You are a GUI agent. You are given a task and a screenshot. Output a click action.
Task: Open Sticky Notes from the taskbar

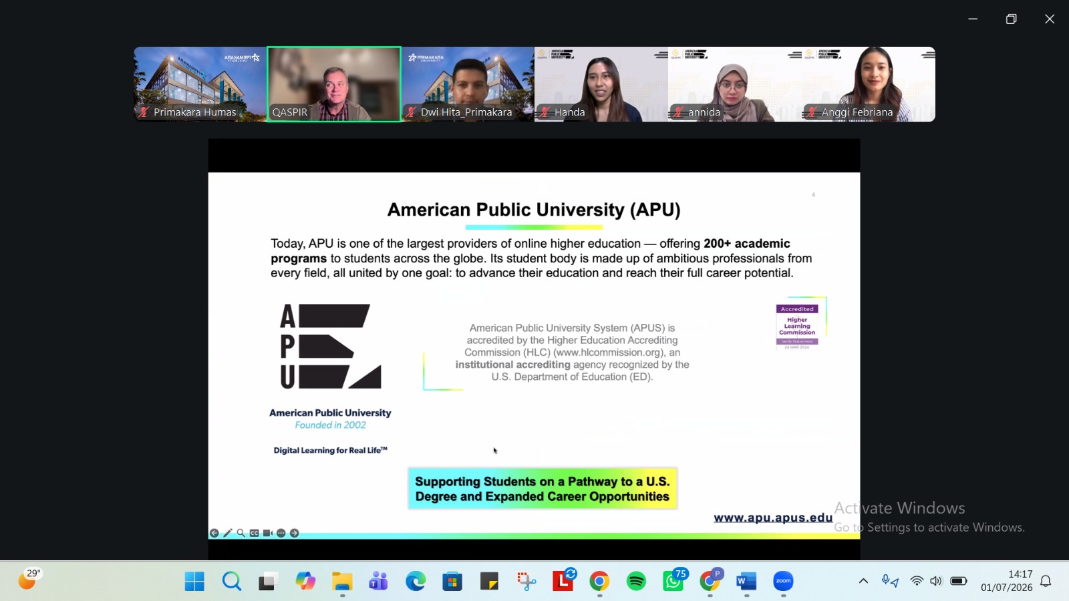click(x=489, y=582)
